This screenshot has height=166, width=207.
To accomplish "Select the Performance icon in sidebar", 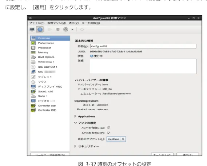I will coord(33,43).
